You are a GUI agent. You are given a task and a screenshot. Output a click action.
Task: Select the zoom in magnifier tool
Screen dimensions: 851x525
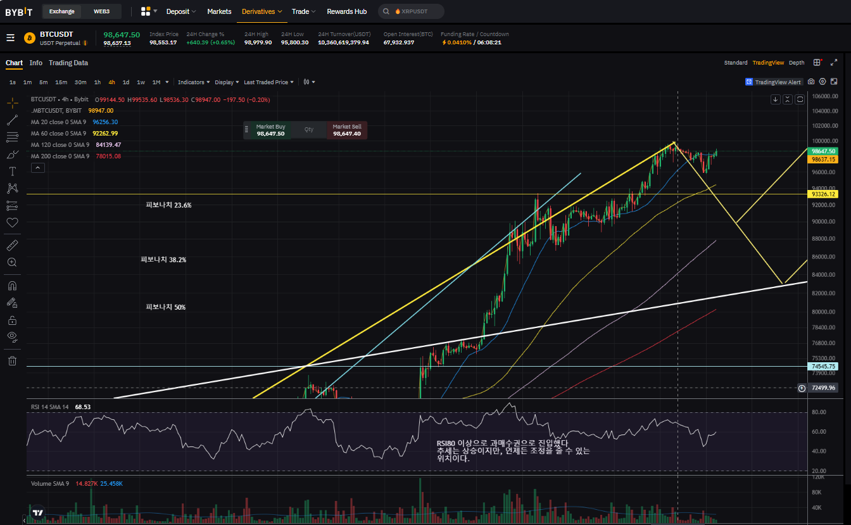[x=12, y=262]
